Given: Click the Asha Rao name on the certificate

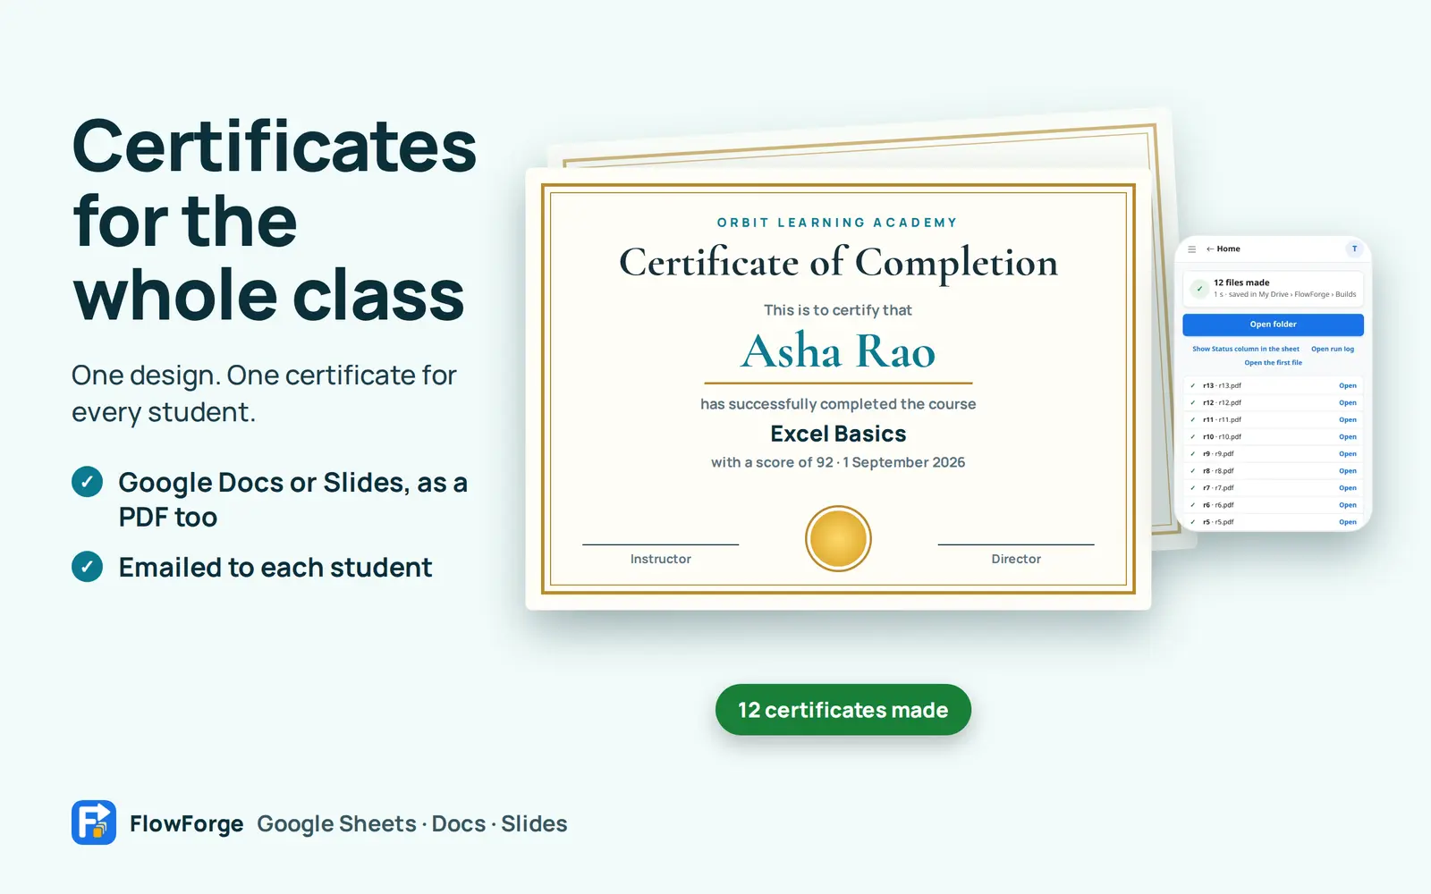Looking at the screenshot, I should 838,350.
